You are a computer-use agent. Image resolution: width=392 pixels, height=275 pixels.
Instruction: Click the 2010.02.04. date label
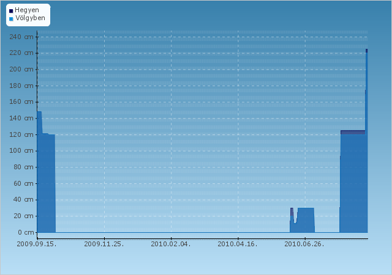(x=171, y=244)
